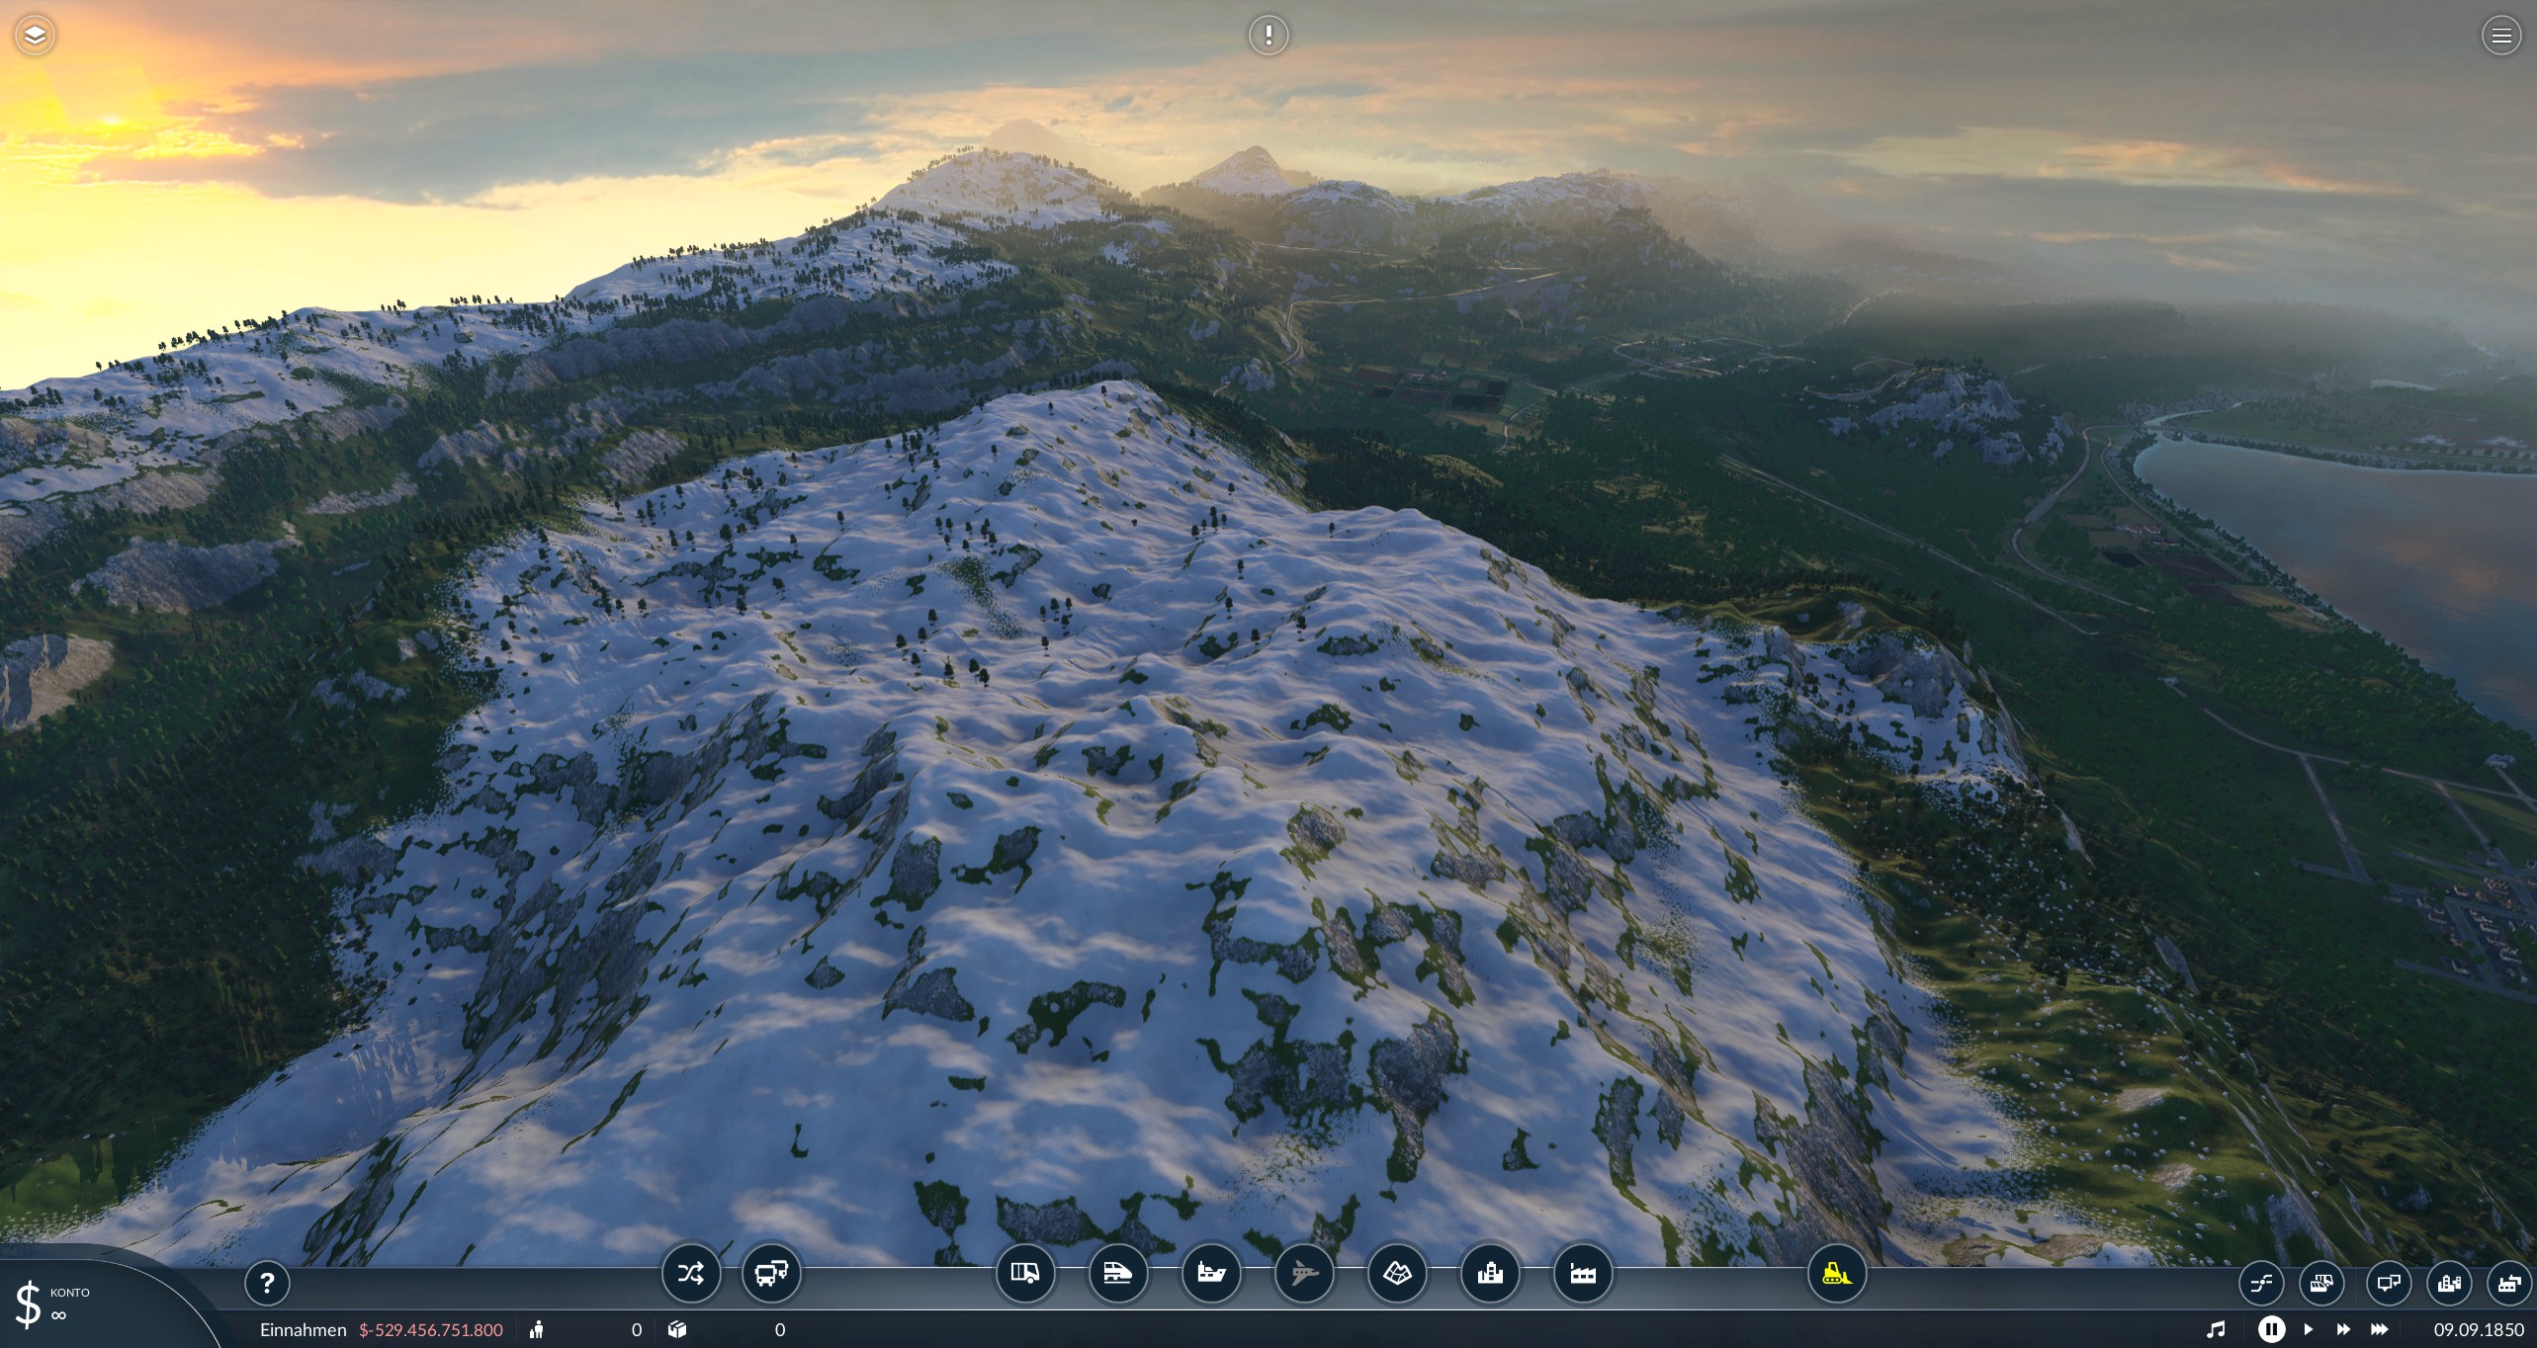Pause the game simulation
The width and height of the screenshot is (2537, 1348).
[x=2271, y=1329]
